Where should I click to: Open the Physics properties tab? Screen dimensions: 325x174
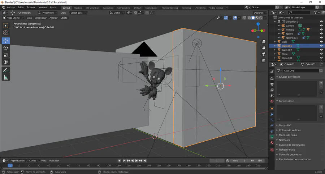(272, 125)
